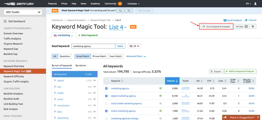Toggle select-all checkbox in table header
The height and width of the screenshot is (120, 262).
point(106,81)
